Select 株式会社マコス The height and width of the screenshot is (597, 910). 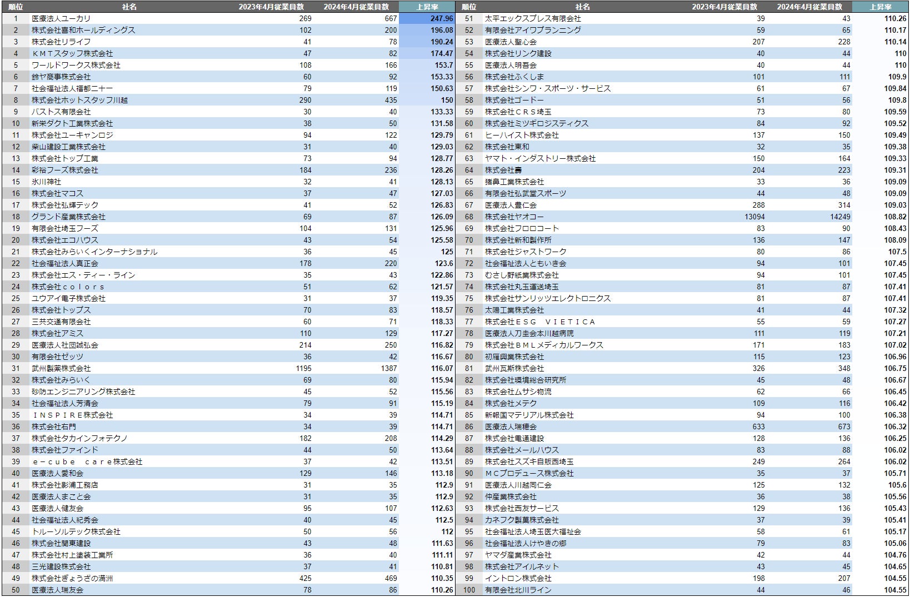[x=57, y=193]
